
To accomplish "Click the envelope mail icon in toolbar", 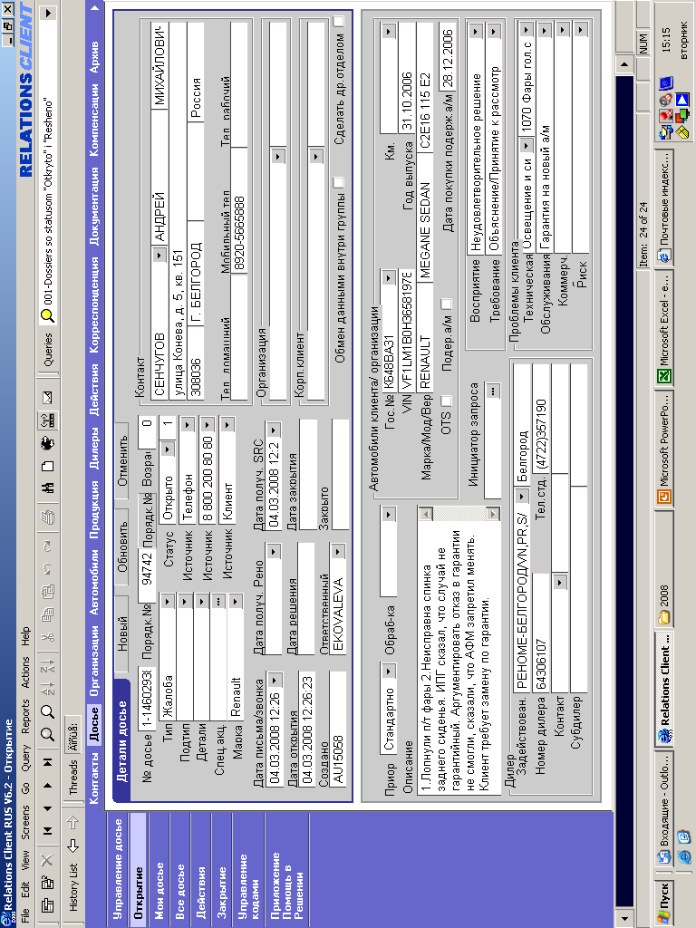I will 47,397.
